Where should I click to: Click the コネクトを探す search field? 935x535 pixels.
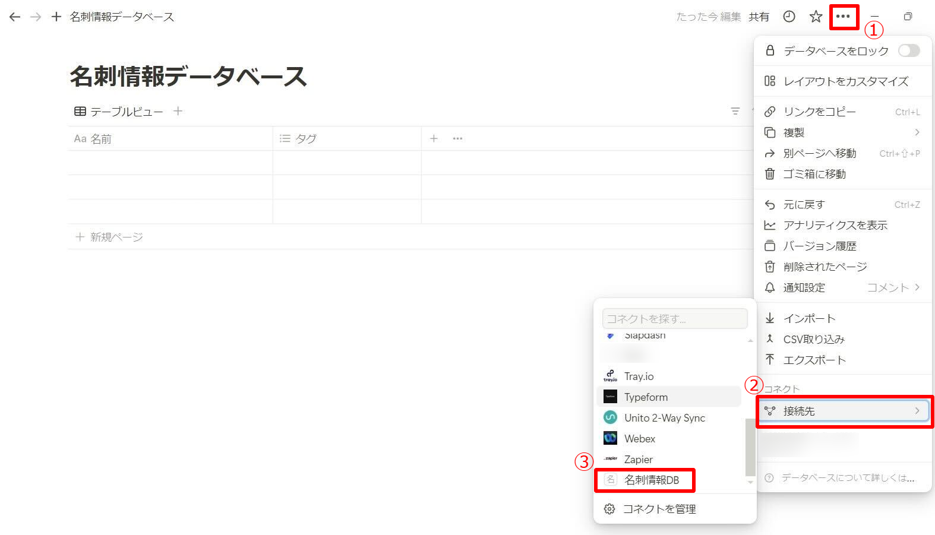tap(674, 319)
